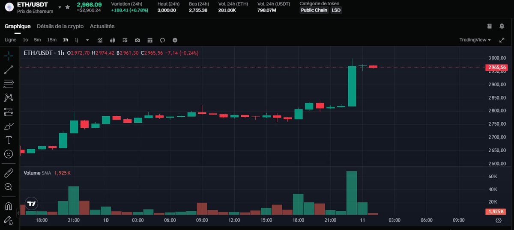
Task: Click the 21:00 time axis label on left
Action: 74,220
